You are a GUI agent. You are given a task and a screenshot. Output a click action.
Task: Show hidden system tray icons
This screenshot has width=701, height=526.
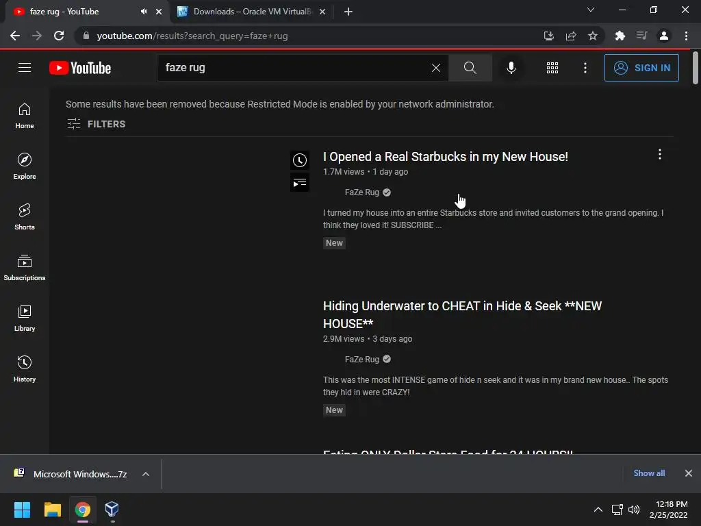(x=598, y=510)
